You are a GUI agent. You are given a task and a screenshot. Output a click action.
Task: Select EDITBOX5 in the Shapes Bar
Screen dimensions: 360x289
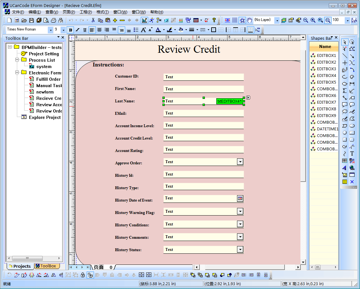pos(326,82)
